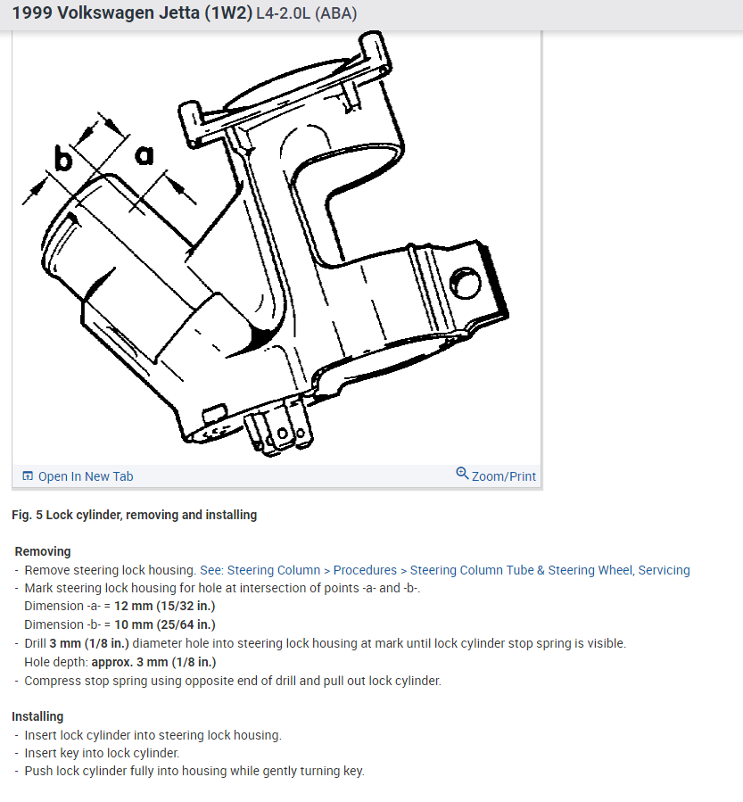Screen dimensions: 743x802
Task: Click the 'L4-2.0L (ABA)' engine label
Action: point(306,13)
